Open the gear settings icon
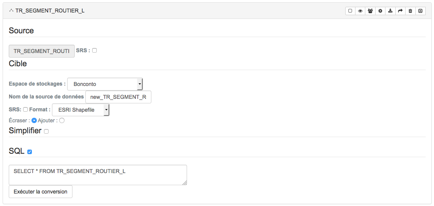Screen dimensions: 434x206 pyautogui.click(x=380, y=11)
